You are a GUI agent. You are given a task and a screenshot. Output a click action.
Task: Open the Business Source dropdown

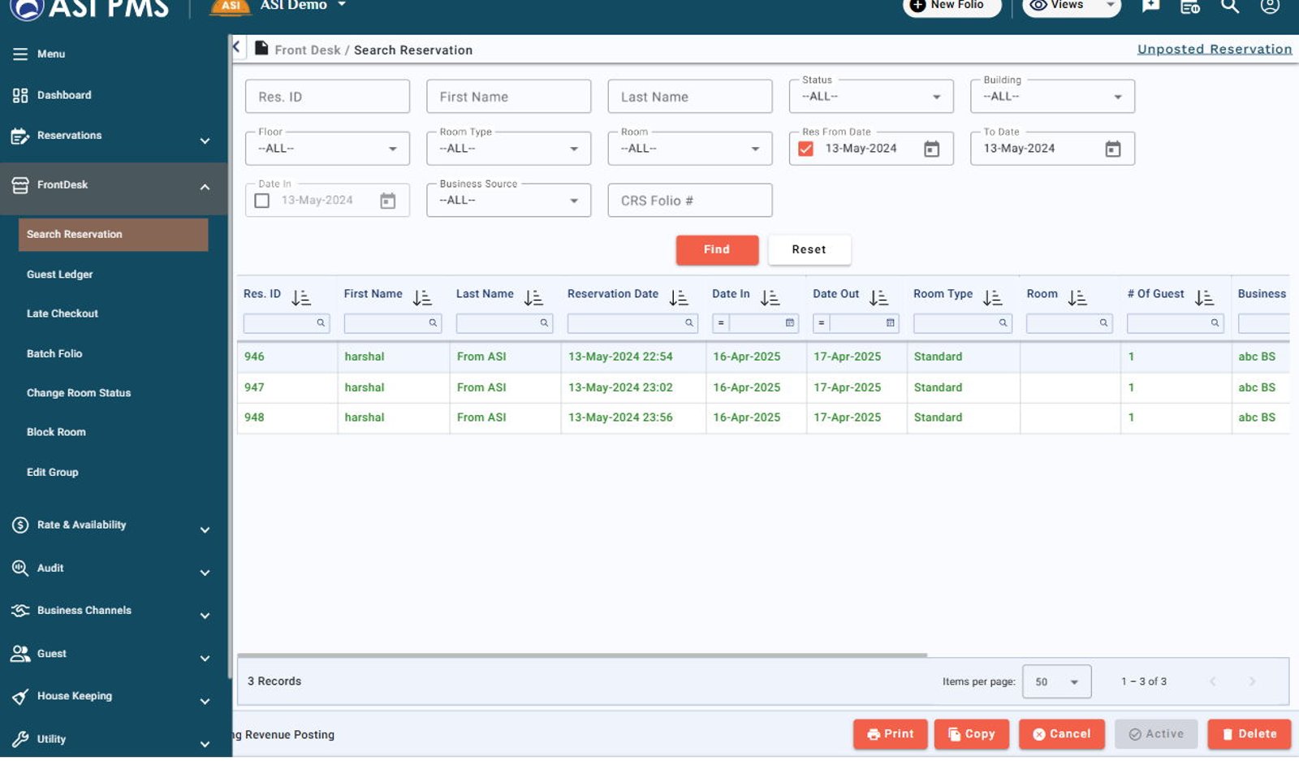508,201
